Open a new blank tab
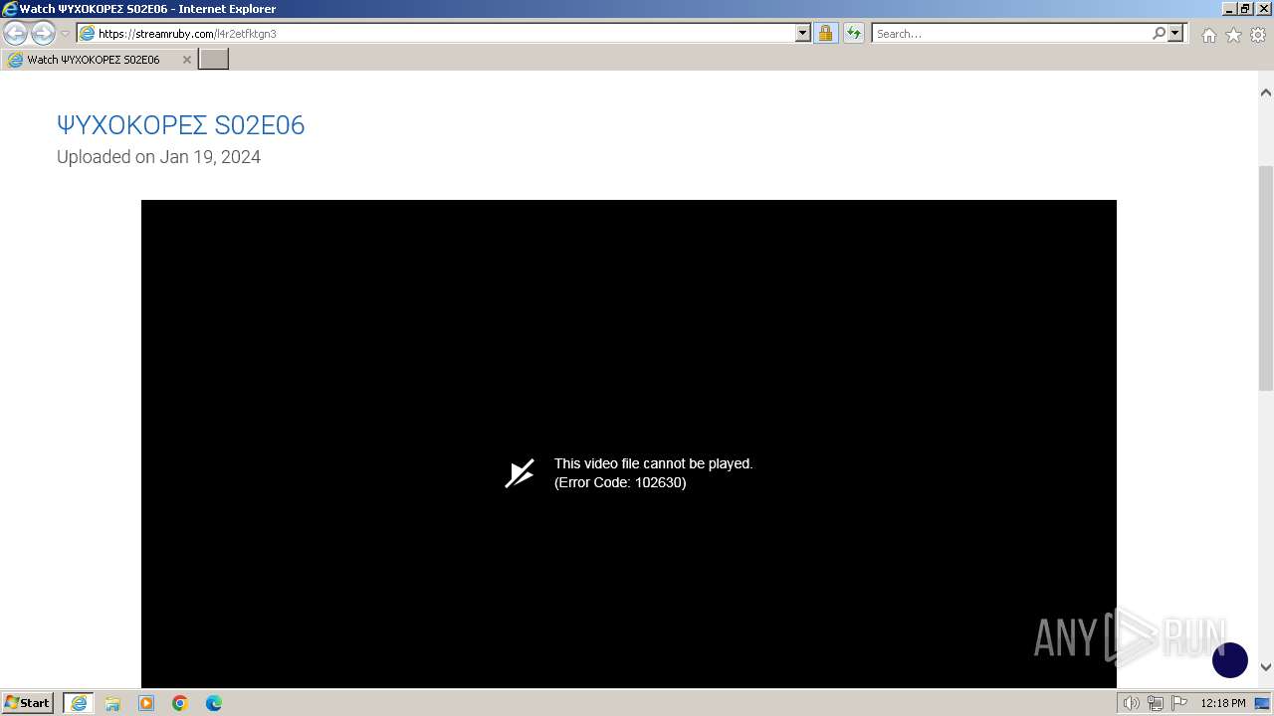This screenshot has height=716, width=1274. point(214,60)
